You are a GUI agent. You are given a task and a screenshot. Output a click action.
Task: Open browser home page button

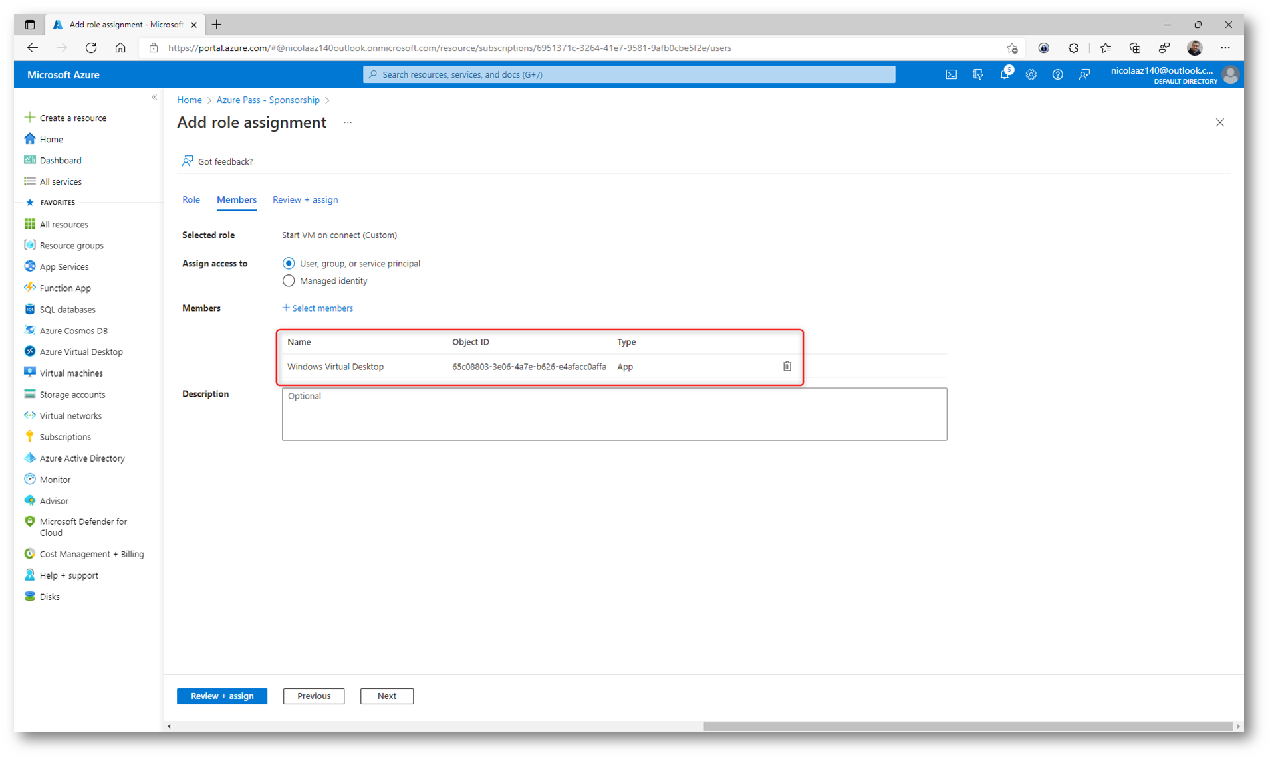(x=120, y=48)
